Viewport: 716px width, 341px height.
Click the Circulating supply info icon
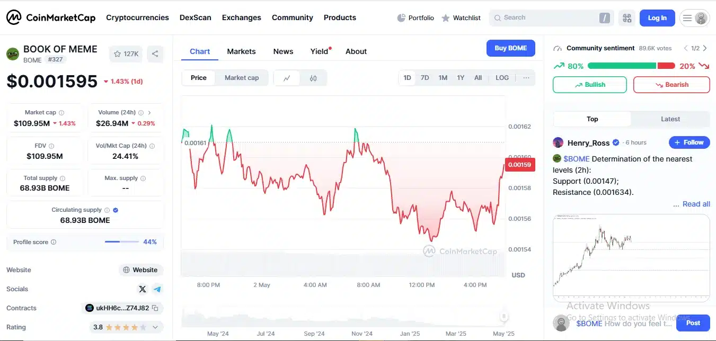point(107,210)
